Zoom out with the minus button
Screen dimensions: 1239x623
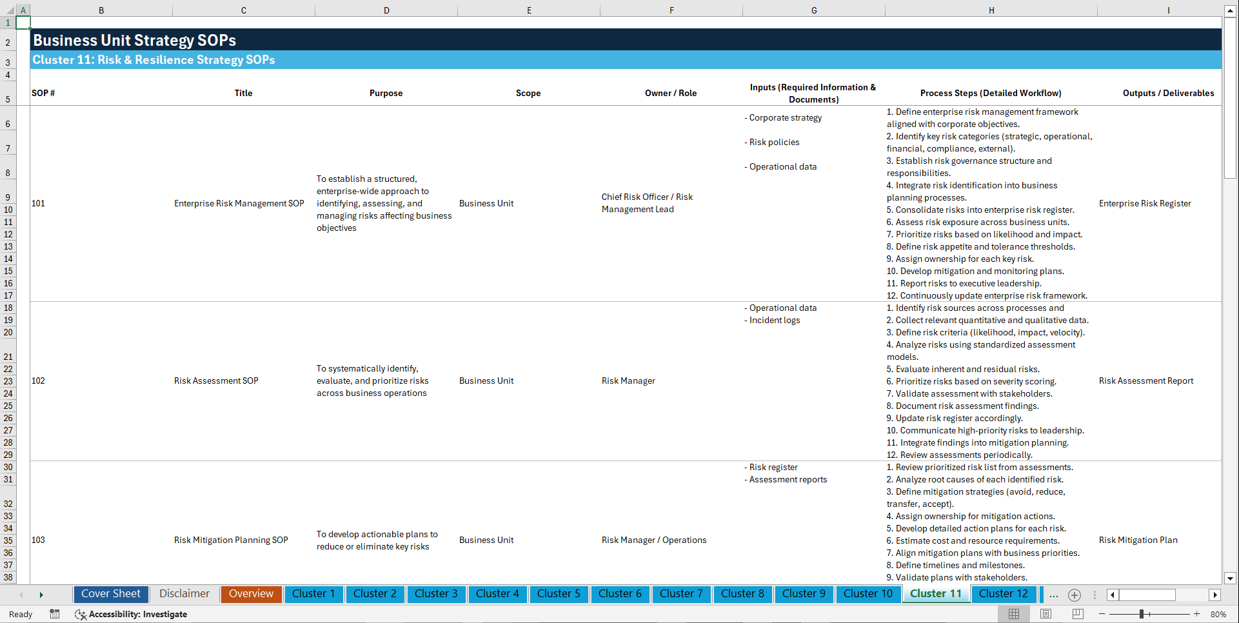click(x=1102, y=614)
